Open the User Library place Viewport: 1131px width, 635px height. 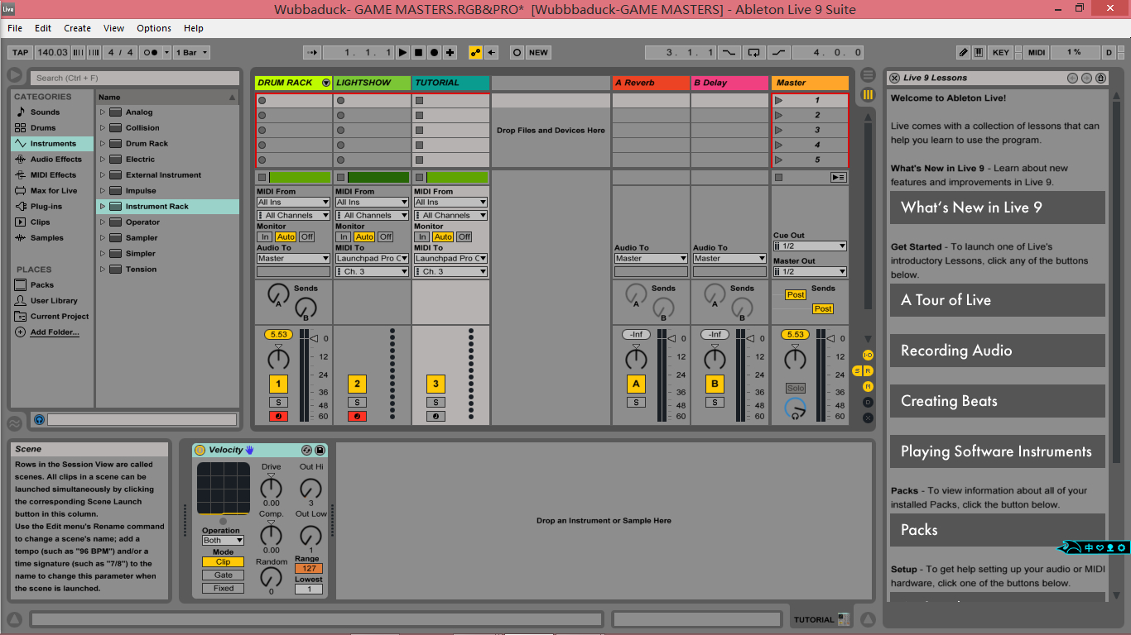click(x=52, y=301)
